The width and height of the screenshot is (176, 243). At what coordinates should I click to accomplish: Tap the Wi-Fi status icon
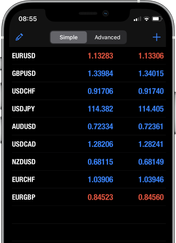pyautogui.click(x=146, y=19)
